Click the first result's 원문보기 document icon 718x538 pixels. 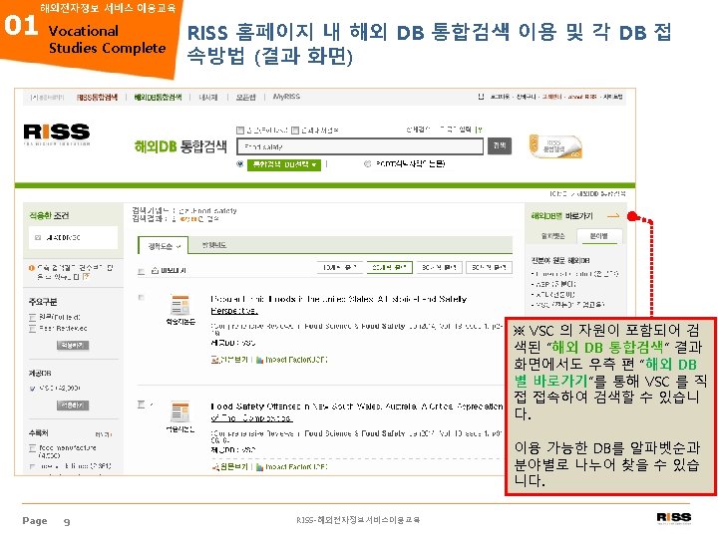pyautogui.click(x=215, y=360)
